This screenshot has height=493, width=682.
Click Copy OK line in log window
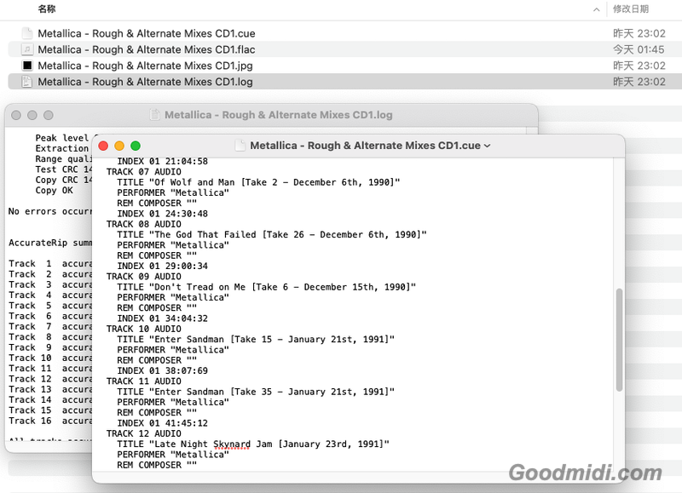[55, 190]
